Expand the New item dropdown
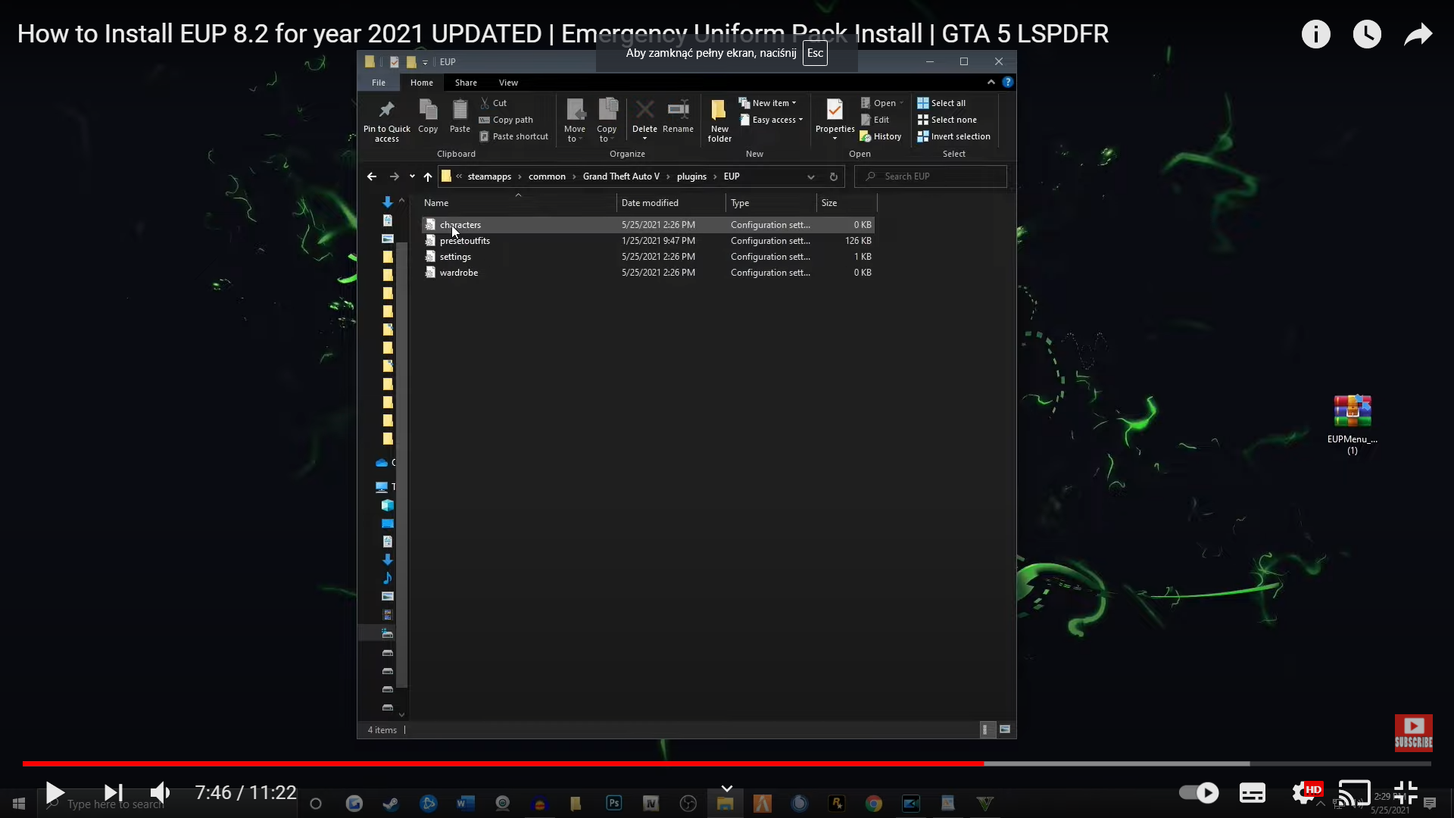The height and width of the screenshot is (818, 1454). [x=772, y=103]
